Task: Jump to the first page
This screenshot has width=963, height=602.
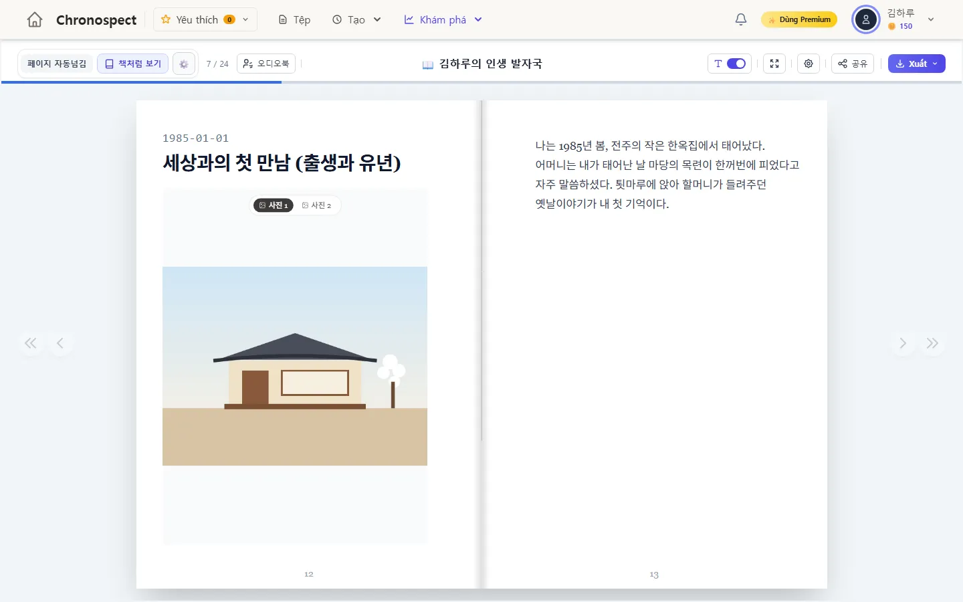Action: tap(31, 343)
